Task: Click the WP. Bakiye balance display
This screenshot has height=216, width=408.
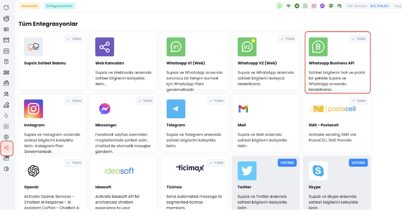Action: coord(368,6)
